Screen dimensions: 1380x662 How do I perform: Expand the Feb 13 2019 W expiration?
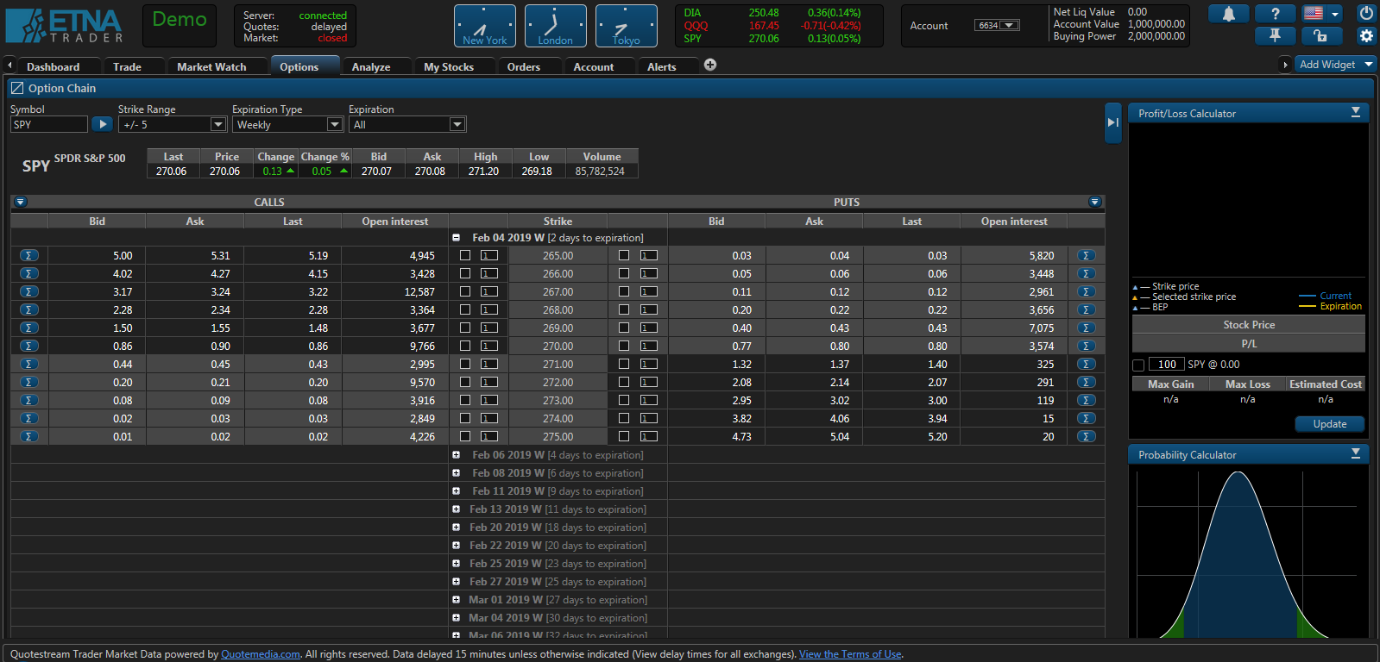coord(456,509)
